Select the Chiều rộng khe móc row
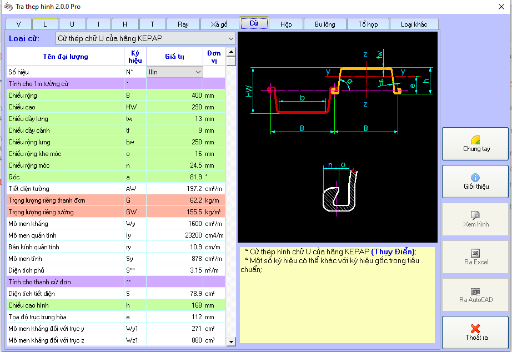 tap(116, 154)
